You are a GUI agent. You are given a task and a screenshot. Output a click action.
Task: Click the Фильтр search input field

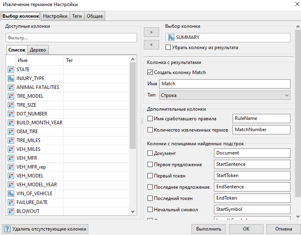click(71, 37)
